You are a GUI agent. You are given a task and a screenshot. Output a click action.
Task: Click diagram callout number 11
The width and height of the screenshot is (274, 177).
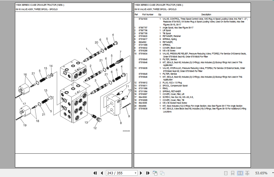pyautogui.click(x=127, y=86)
